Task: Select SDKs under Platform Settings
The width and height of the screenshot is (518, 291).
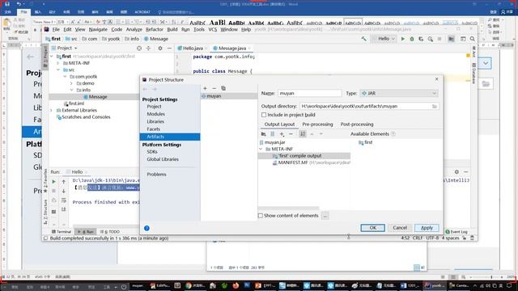Action: [x=152, y=152]
